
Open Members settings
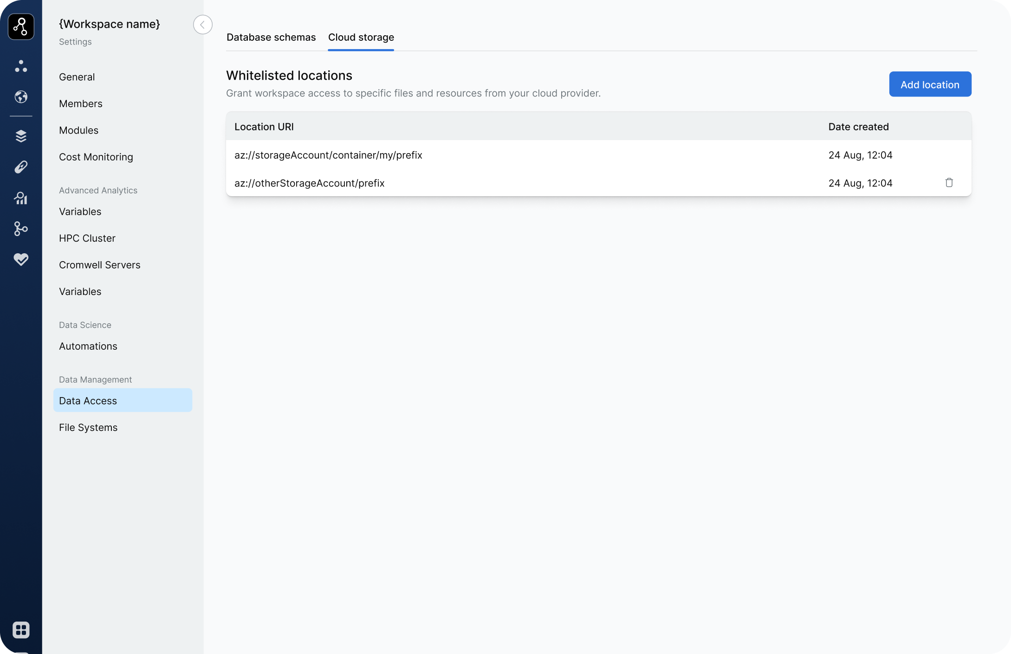(x=81, y=103)
